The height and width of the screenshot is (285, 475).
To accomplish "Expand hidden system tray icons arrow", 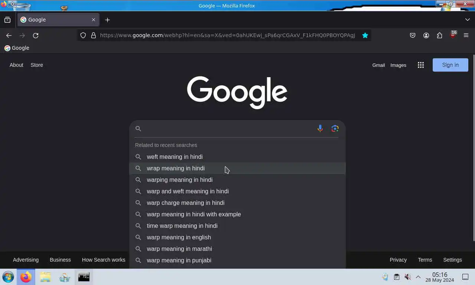I will coord(418,277).
